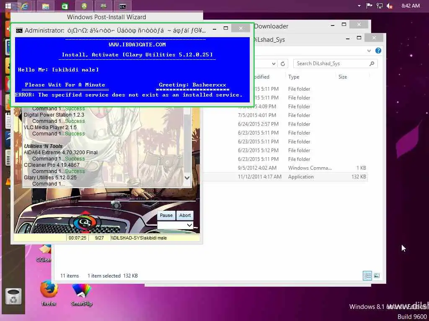Screen dimensions: 429x321
Task: Click the install log scroll-down arrow
Action: pos(187,178)
